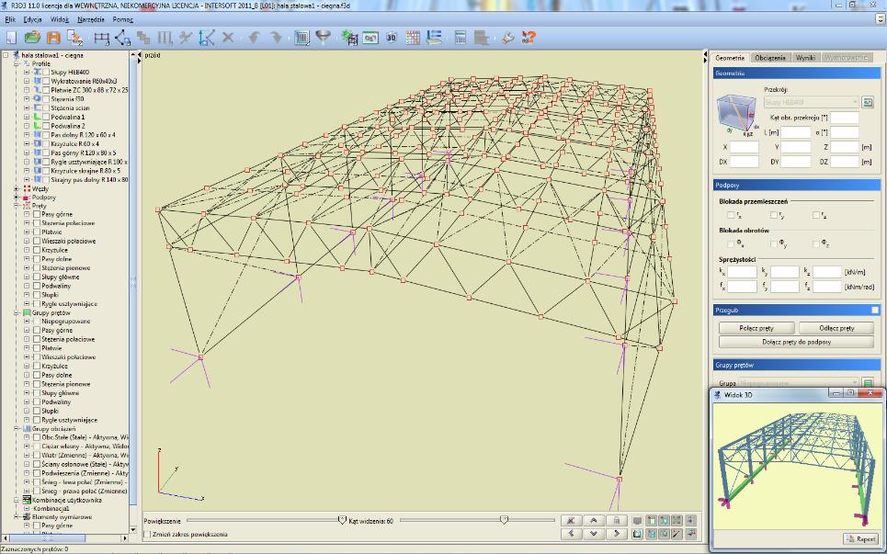Open the Edycja menu
887x554 pixels.
[33, 19]
